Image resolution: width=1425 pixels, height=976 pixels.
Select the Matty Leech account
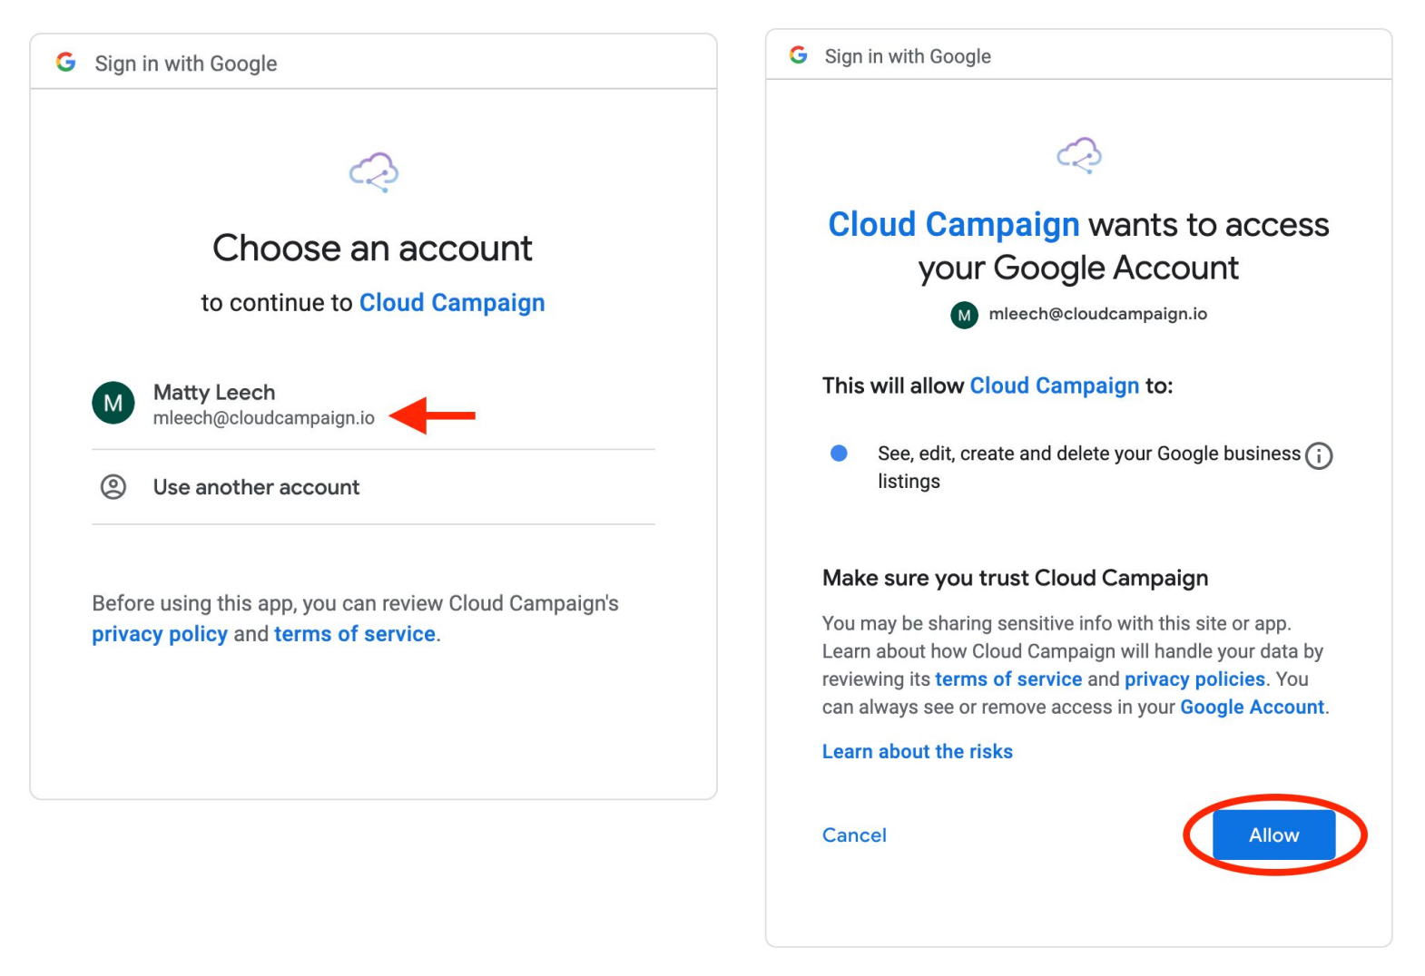(x=373, y=405)
